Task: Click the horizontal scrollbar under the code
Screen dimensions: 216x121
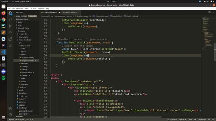Action: pos(106,117)
